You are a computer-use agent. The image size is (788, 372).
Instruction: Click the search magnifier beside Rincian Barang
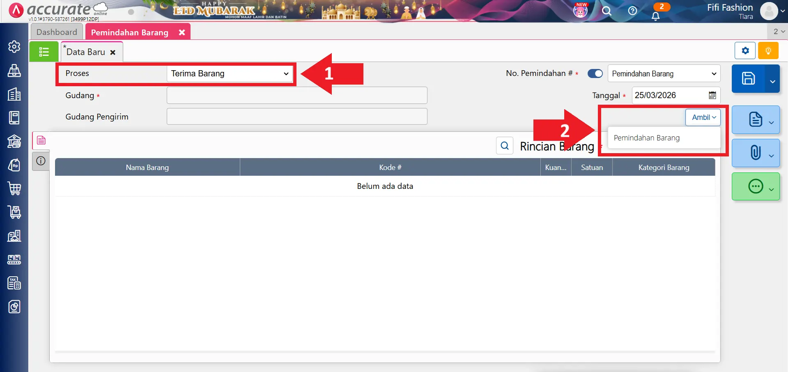click(505, 146)
